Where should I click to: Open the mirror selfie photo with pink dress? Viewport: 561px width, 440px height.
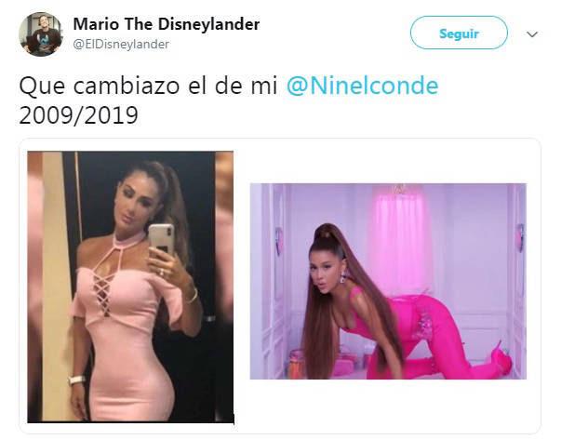point(130,287)
